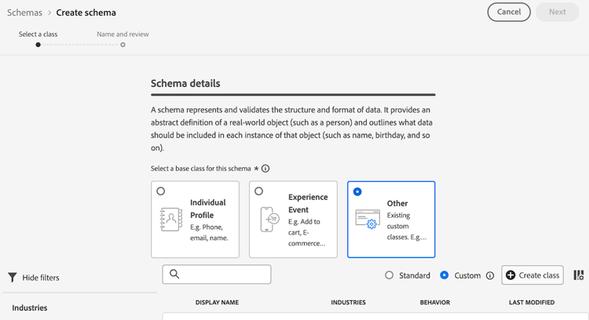Click the Other class window-gear icon

(x=368, y=220)
